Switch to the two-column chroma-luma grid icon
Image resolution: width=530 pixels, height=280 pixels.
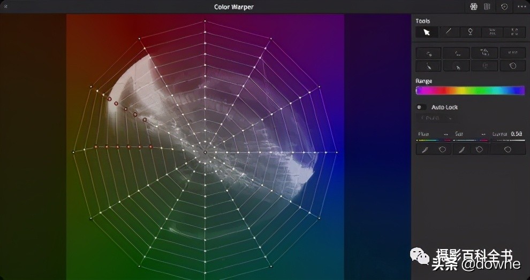[x=487, y=7]
